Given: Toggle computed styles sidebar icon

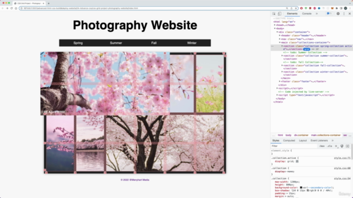Looking at the screenshot, I should pos(347,146).
